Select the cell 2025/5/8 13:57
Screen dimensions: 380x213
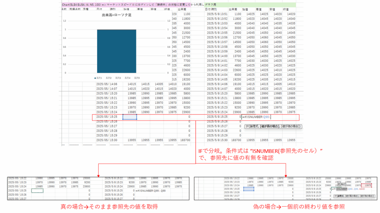click(217, 42)
